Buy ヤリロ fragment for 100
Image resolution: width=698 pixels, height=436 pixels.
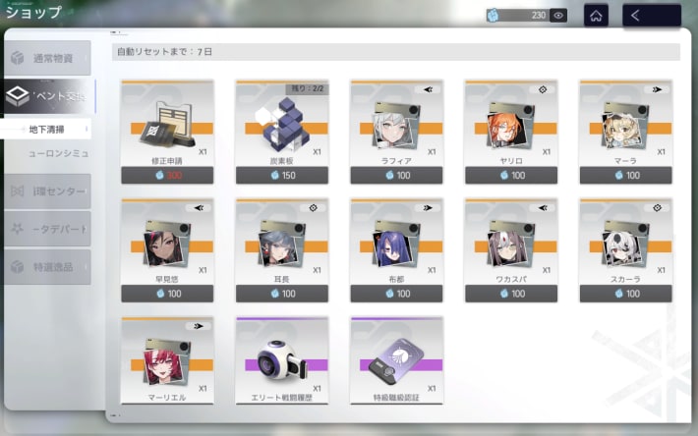click(x=511, y=175)
